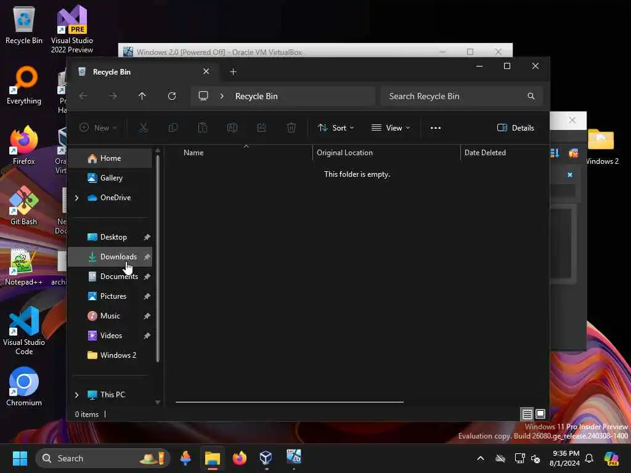Launch Git Bash desktop shortcut
The width and height of the screenshot is (631, 473).
tap(24, 206)
